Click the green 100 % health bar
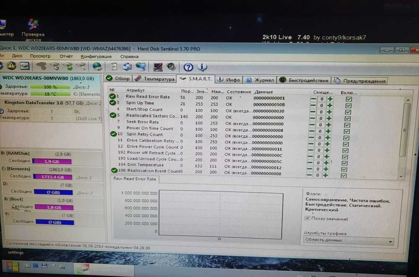Image resolution: width=419 pixels, height=277 pixels. 50,87
